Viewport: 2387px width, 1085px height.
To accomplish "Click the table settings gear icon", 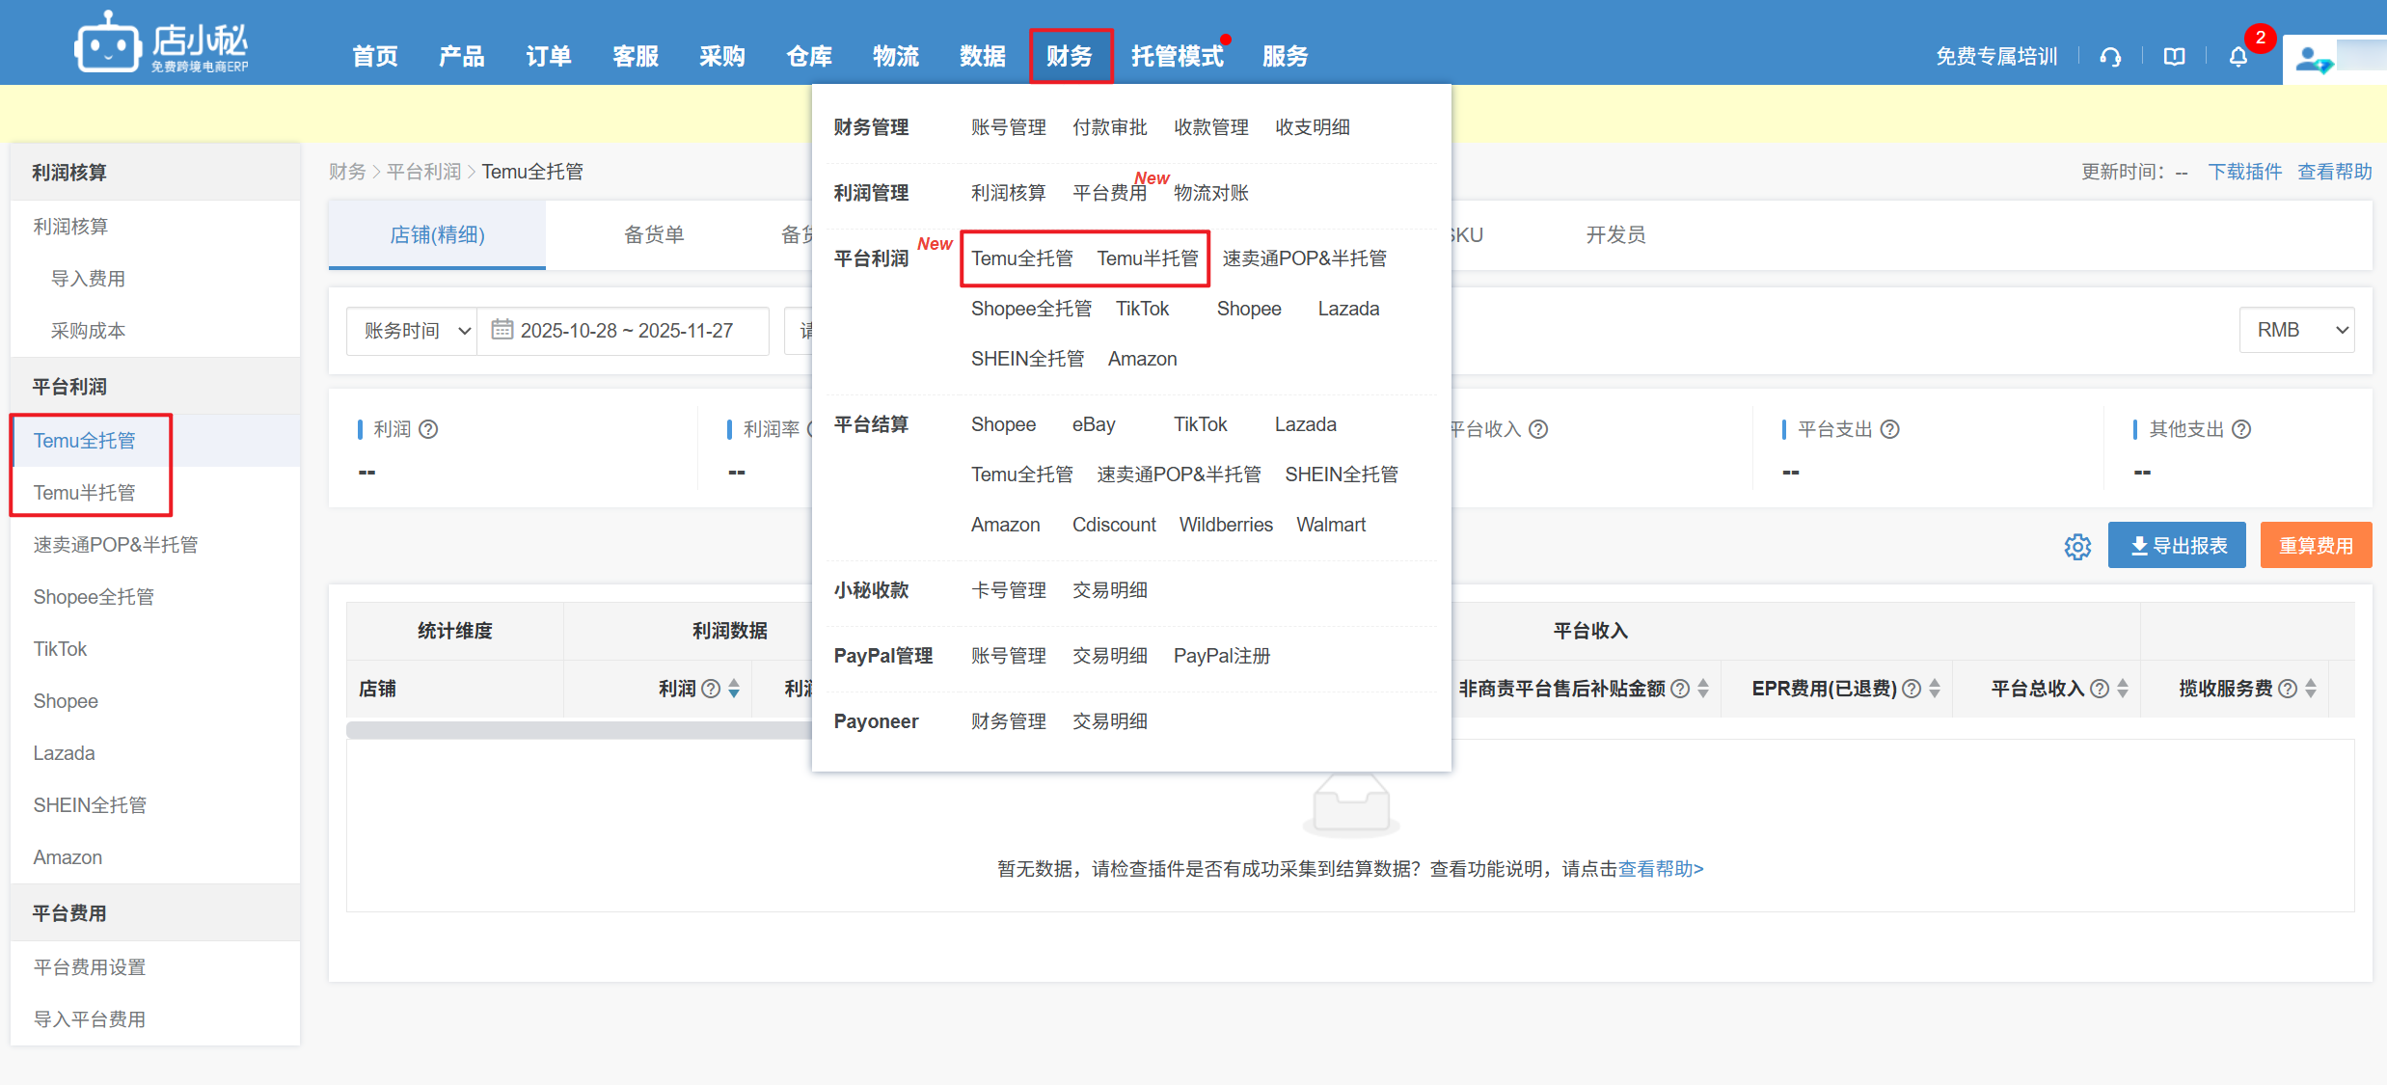I will (2076, 547).
